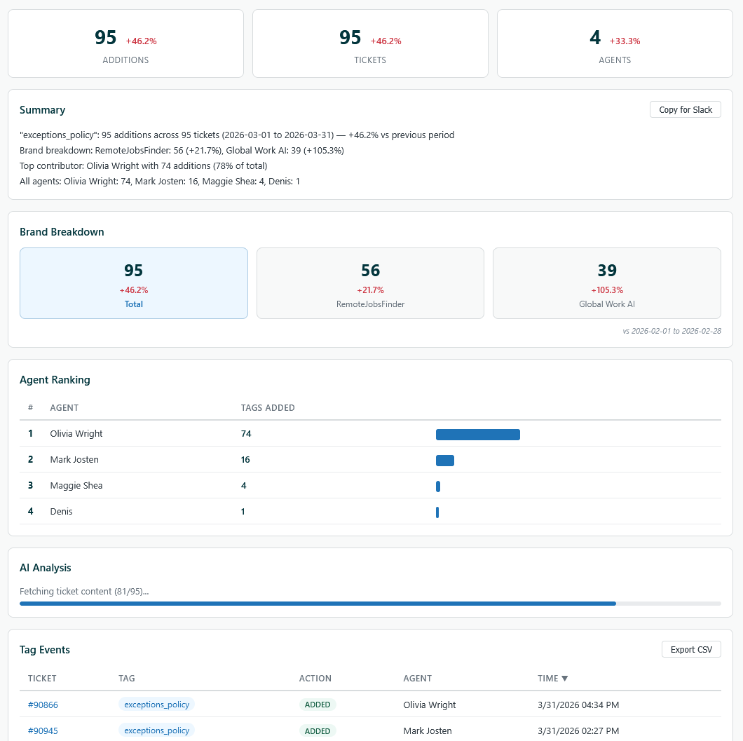
Task: Click the "Copy for Slack" button
Action: click(685, 109)
